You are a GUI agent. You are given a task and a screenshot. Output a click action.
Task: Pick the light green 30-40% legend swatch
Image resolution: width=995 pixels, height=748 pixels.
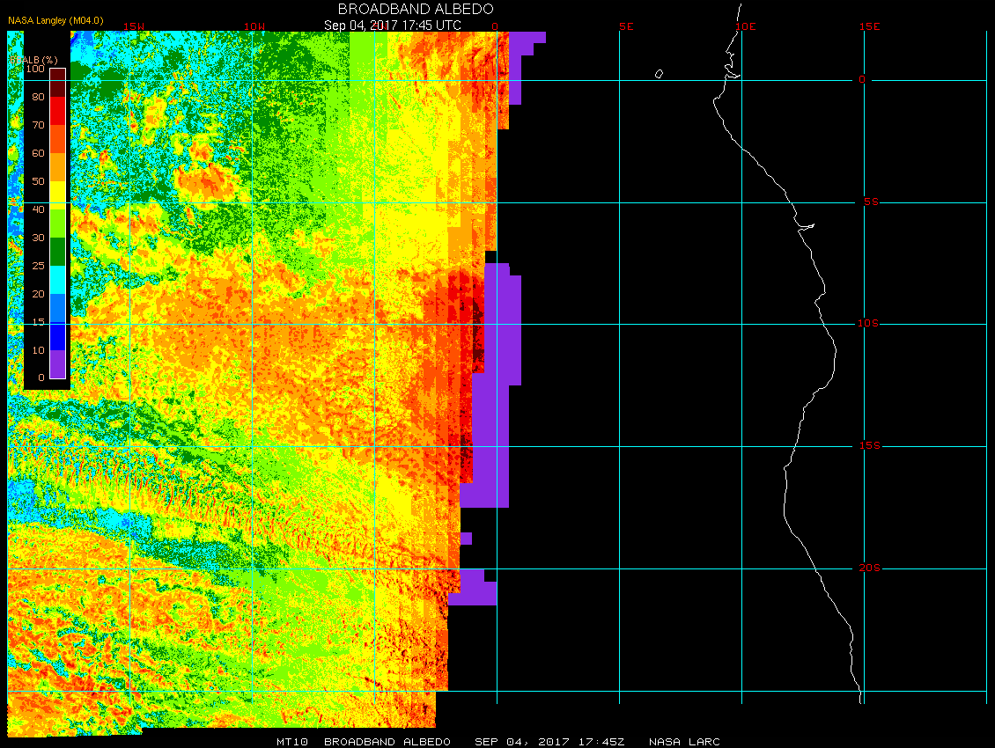[x=58, y=224]
